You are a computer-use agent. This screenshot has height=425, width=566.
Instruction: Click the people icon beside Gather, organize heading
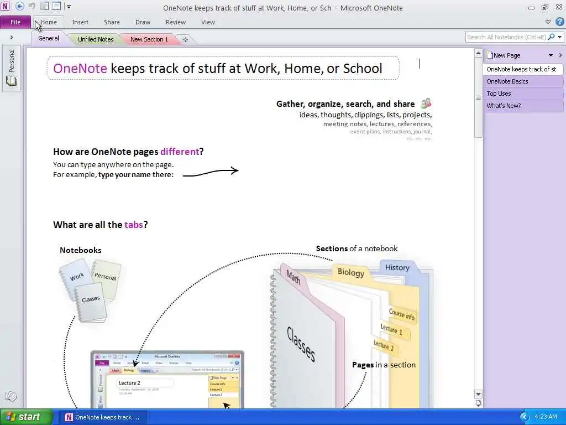(426, 103)
